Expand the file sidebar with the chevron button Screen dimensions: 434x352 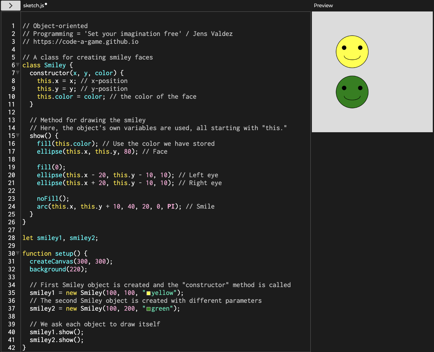point(11,5)
